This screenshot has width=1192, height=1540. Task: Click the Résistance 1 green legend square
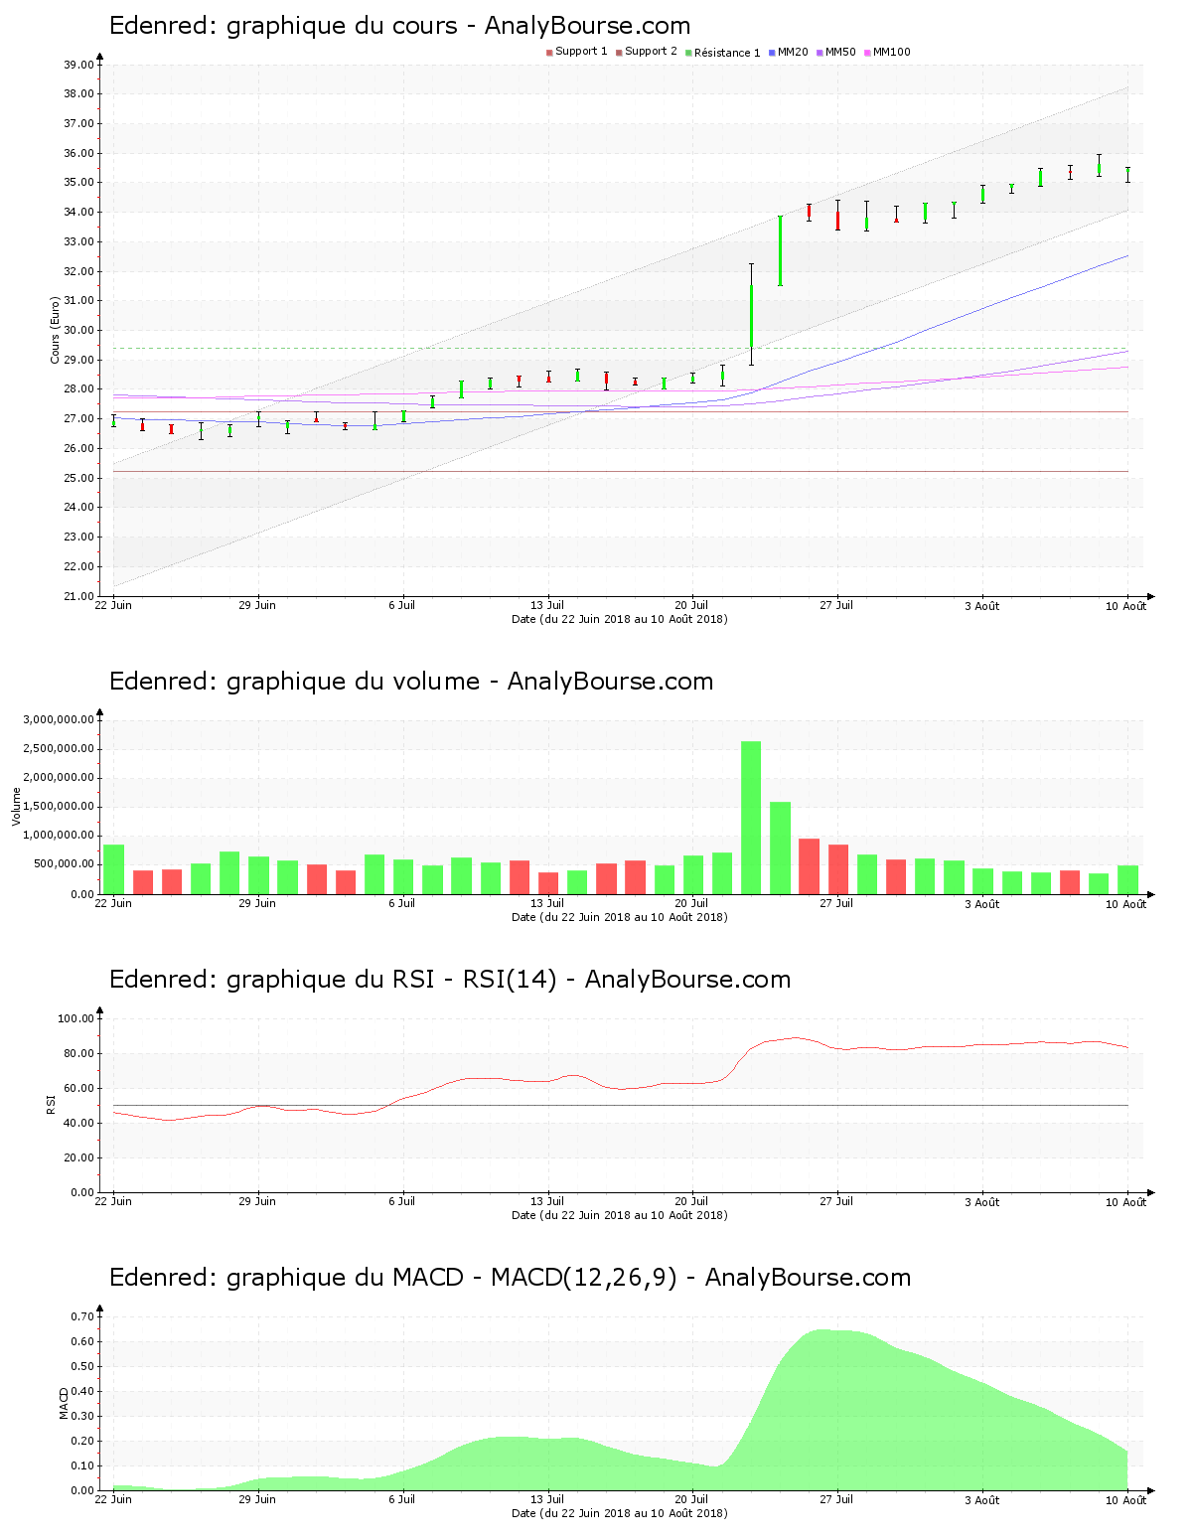coord(688,53)
